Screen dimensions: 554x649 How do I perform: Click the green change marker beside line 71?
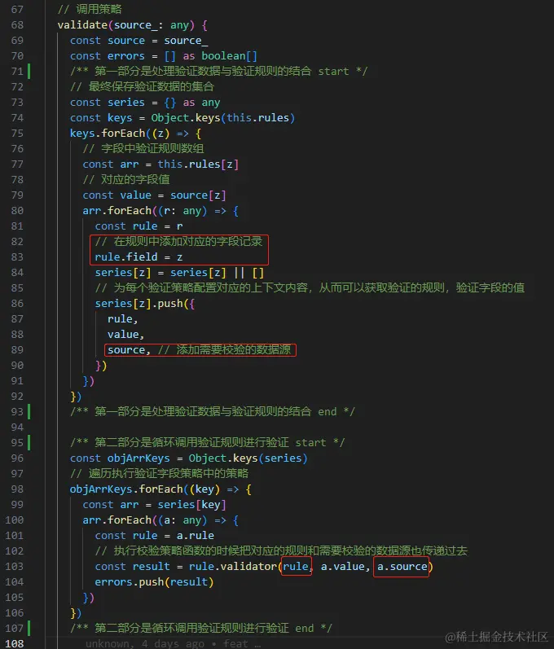(29, 71)
